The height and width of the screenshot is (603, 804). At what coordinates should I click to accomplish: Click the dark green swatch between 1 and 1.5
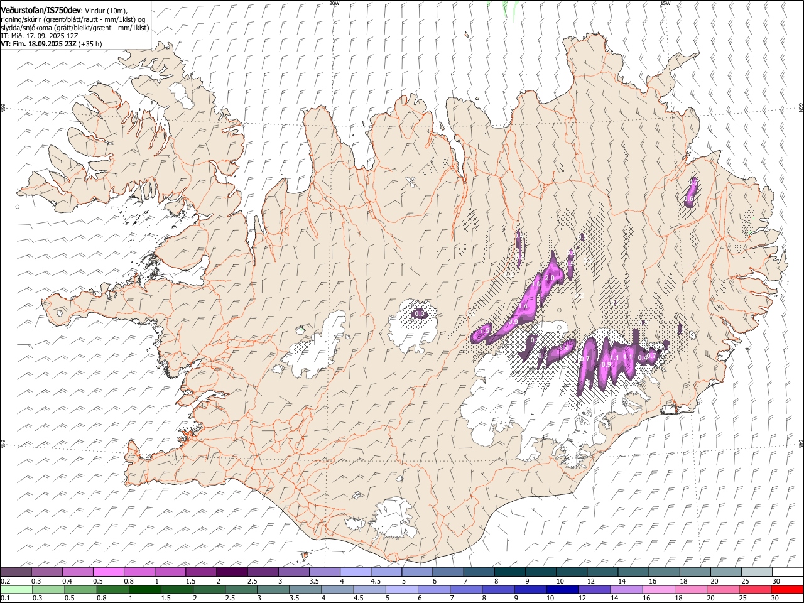tap(144, 590)
